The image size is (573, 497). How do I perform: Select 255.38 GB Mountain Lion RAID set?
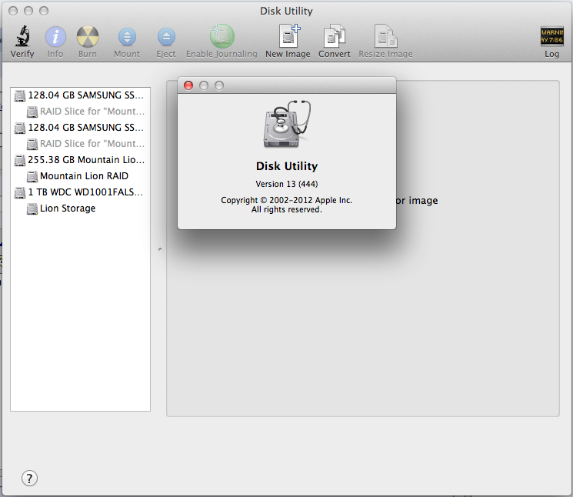(81, 160)
